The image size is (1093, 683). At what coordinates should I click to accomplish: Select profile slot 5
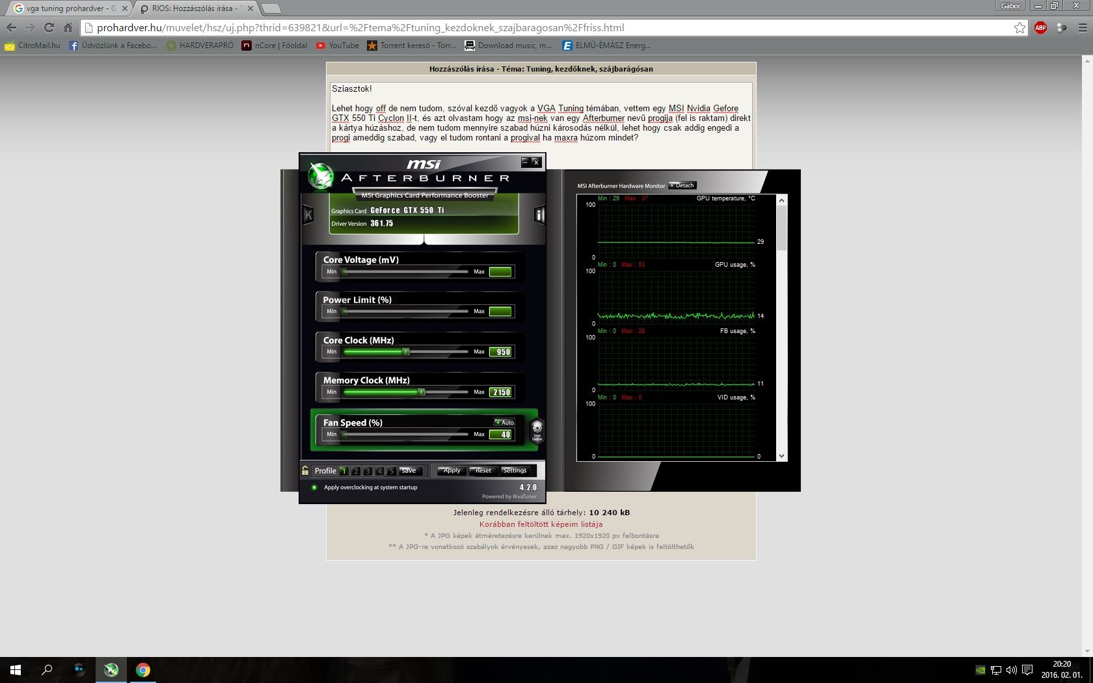[x=392, y=471]
